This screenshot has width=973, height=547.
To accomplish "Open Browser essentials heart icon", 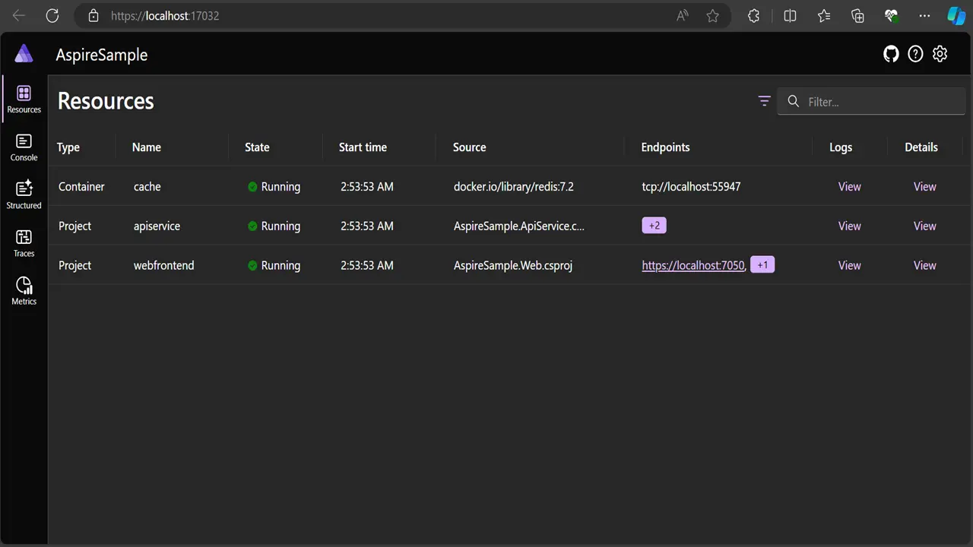I will click(891, 15).
